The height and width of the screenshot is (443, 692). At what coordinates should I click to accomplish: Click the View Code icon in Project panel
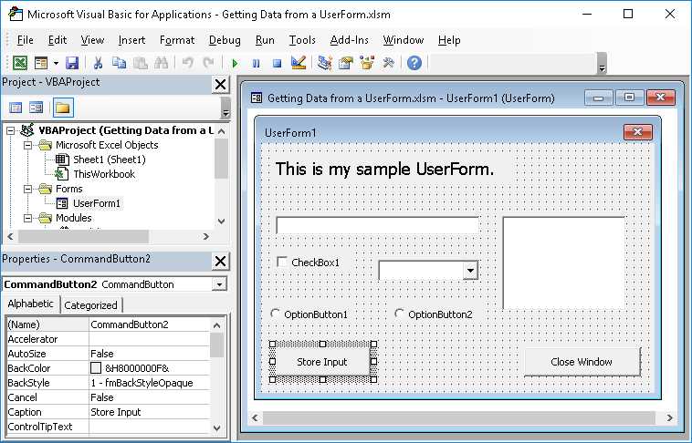(x=16, y=108)
